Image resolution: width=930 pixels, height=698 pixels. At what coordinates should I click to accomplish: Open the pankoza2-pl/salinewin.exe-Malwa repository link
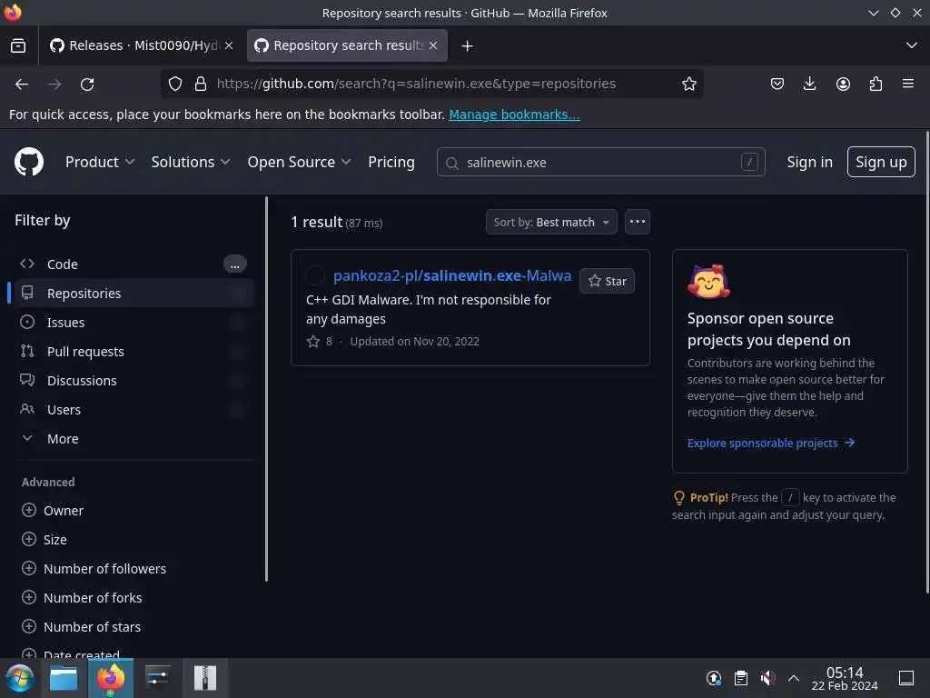click(x=452, y=276)
